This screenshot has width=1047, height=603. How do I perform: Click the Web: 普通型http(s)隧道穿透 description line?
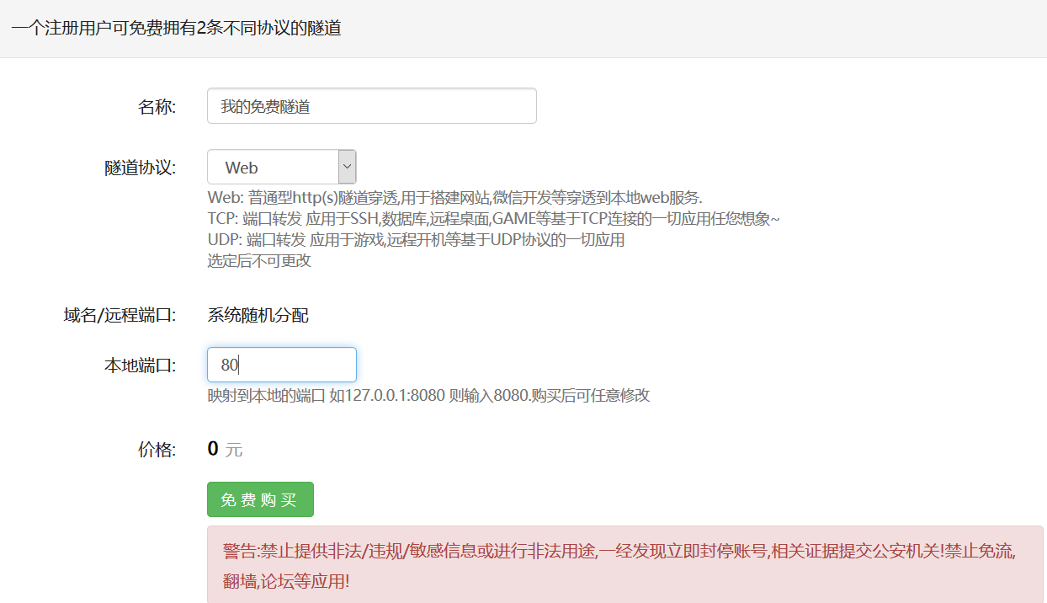pyautogui.click(x=454, y=198)
